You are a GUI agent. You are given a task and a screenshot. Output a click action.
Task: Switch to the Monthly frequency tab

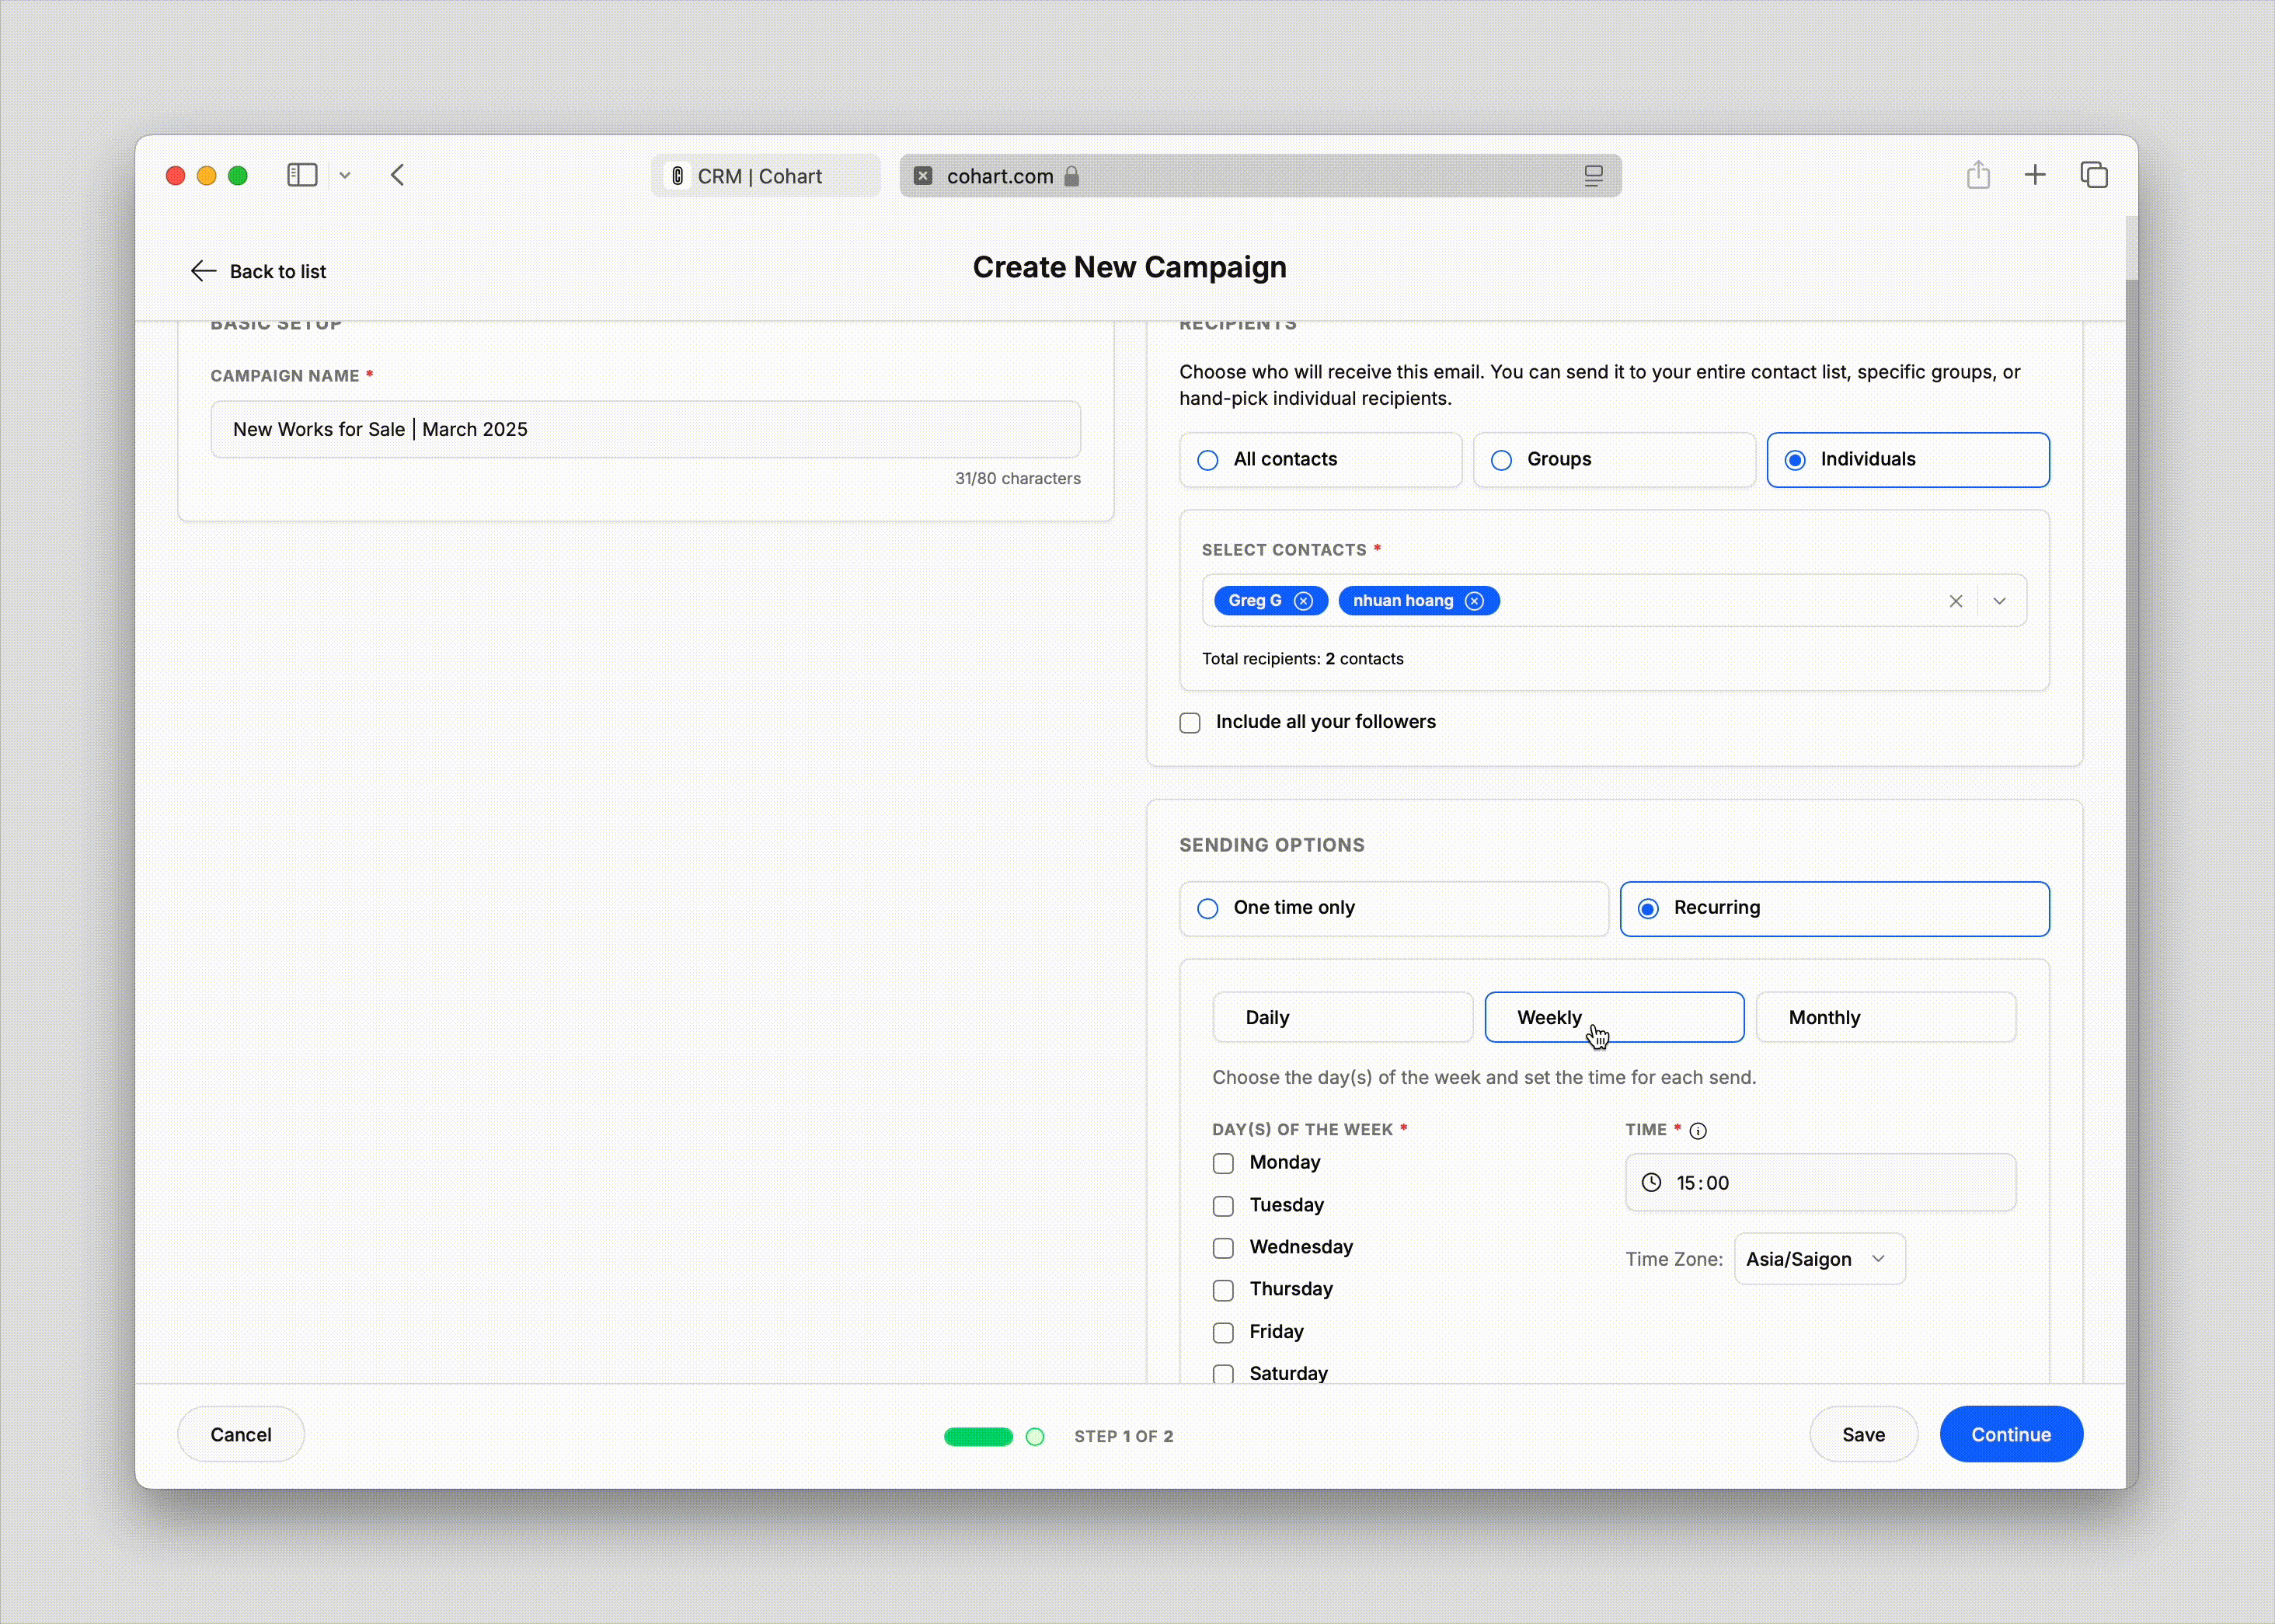point(1886,1017)
